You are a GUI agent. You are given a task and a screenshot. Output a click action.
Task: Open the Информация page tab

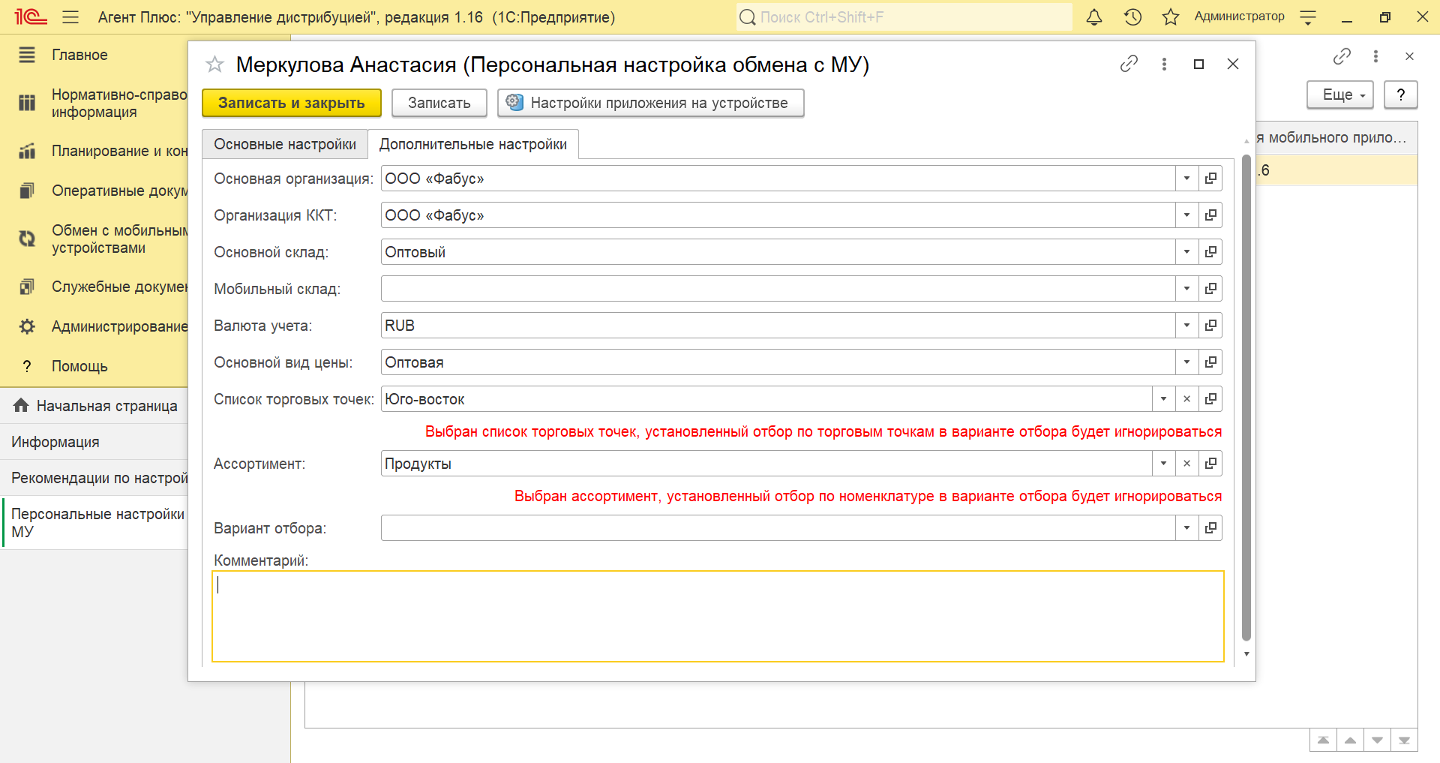(x=94, y=442)
